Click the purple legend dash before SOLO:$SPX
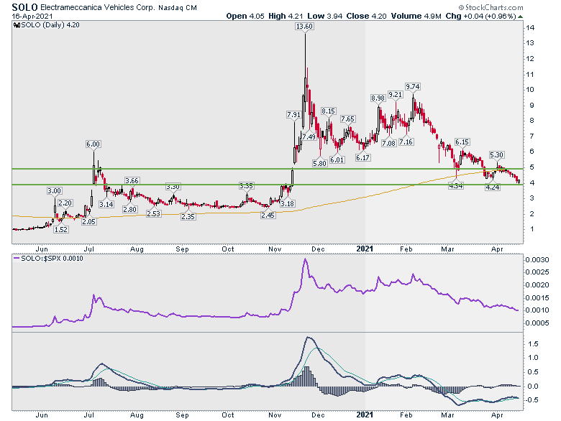This screenshot has height=421, width=561. coord(17,258)
